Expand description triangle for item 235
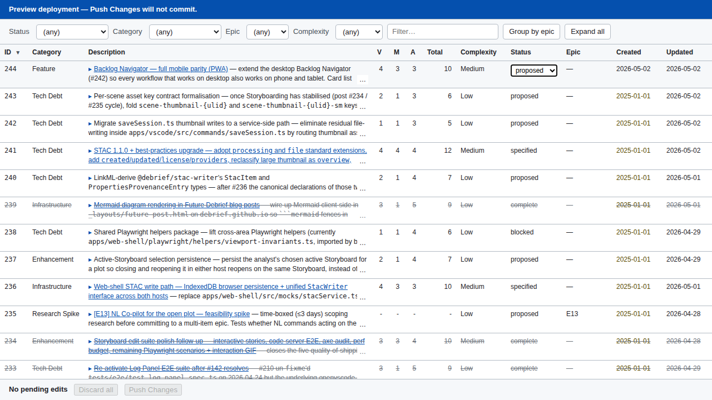Screen dimensions: 712x400 click(x=90, y=314)
